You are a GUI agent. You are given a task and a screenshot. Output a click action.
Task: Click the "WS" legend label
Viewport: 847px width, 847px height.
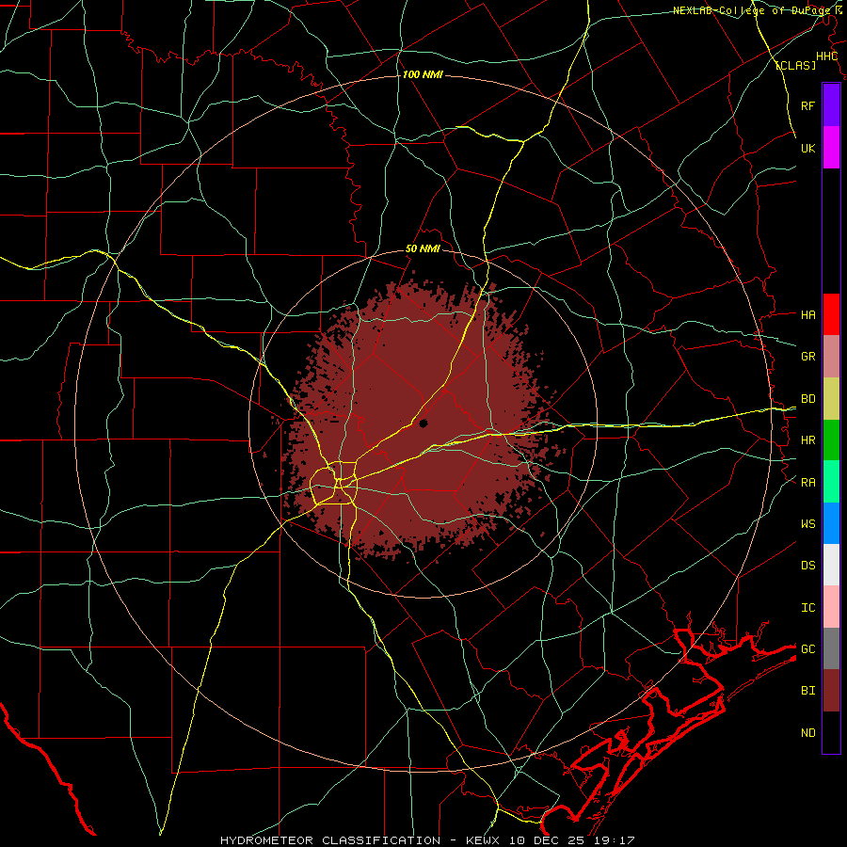point(807,524)
